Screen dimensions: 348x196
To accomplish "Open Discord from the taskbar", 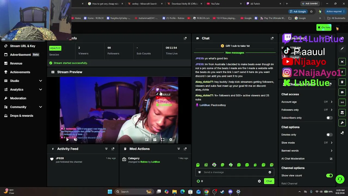I will (230, 192).
